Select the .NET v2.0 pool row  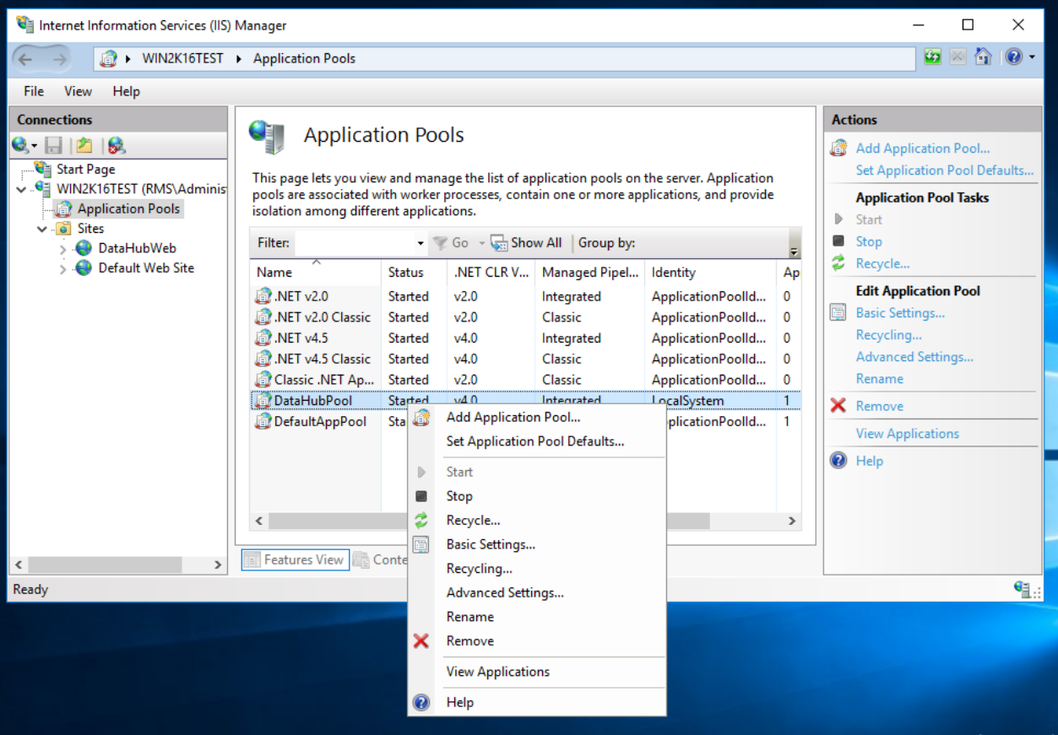click(525, 296)
